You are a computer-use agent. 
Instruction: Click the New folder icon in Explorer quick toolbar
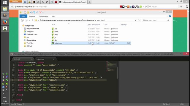28,12
